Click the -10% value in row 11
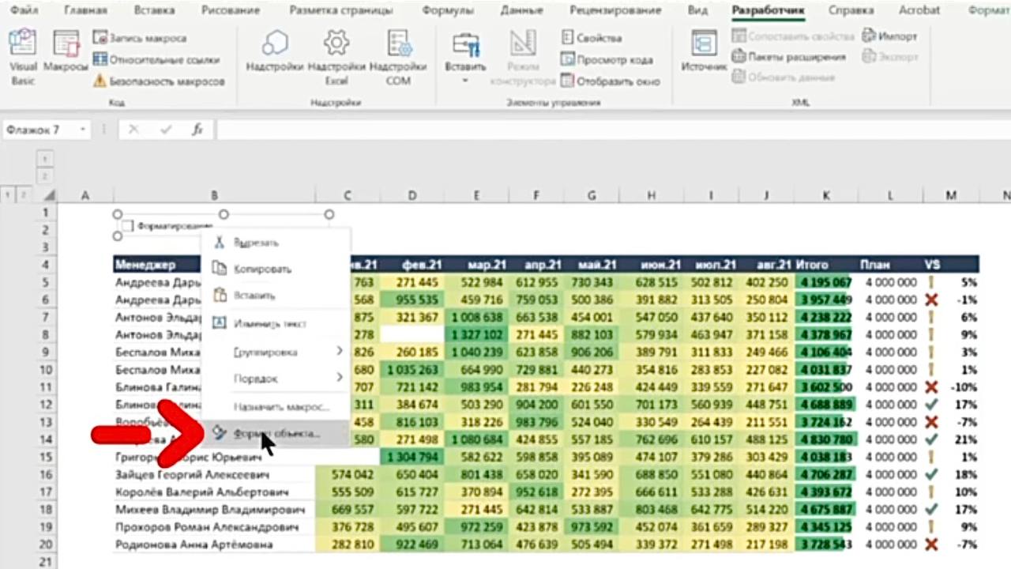Screen dimensions: 1011x569 click(x=964, y=386)
